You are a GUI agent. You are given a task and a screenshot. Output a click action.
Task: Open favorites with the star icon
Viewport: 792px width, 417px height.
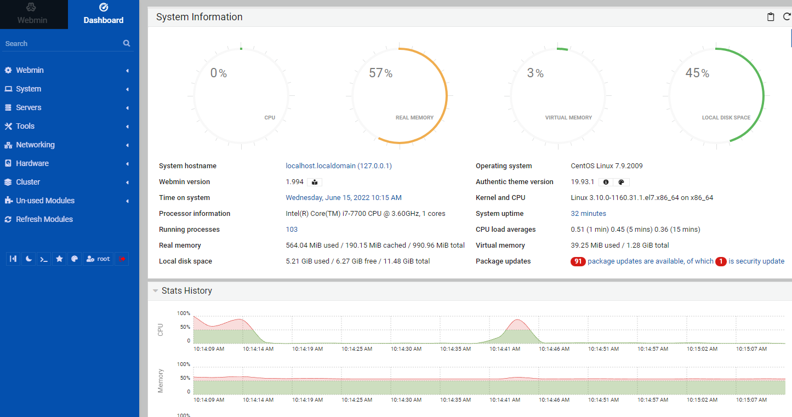click(x=59, y=259)
